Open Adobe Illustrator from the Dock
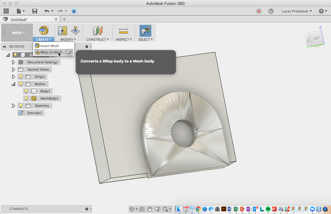The image size is (331, 214). click(x=224, y=209)
